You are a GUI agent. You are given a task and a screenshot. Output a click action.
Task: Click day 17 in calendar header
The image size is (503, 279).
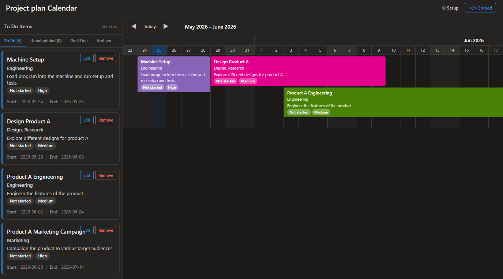[x=496, y=50]
